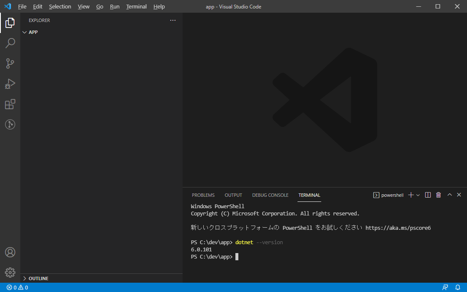Viewport: 467px width, 292px height.
Task: Create a new terminal with plus icon
Action: coord(411,195)
